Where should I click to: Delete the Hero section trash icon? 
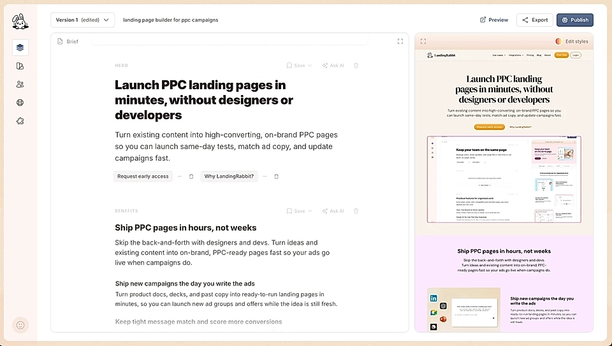[356, 66]
